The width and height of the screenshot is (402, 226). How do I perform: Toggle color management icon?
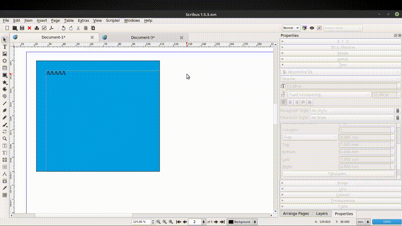click(x=305, y=28)
